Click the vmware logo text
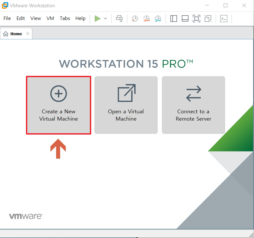254x238 pixels. click(26, 216)
